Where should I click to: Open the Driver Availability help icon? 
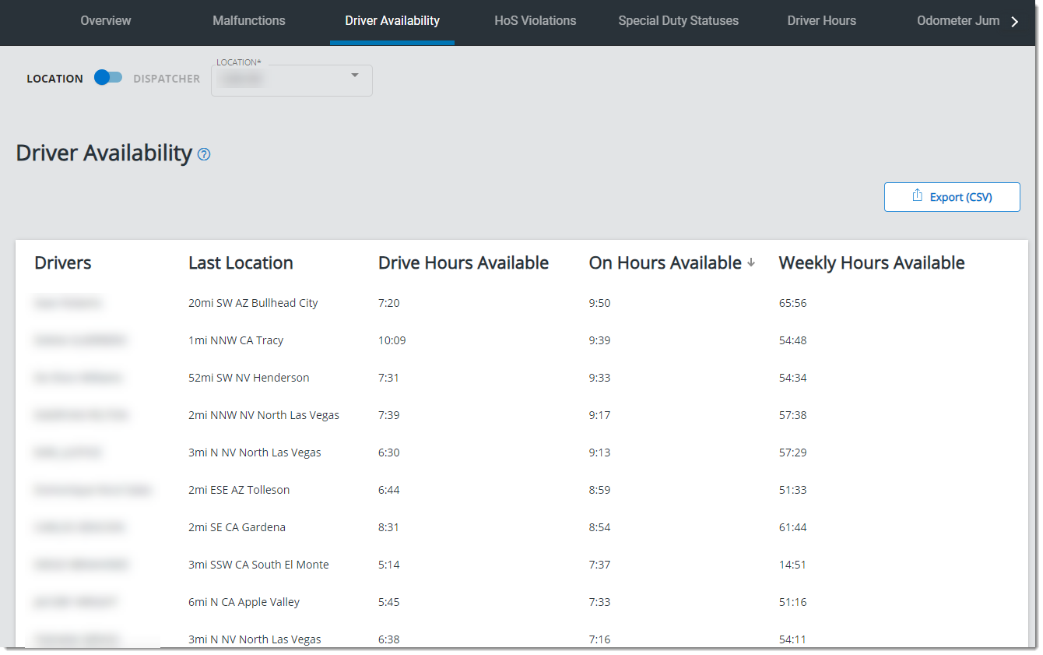tap(204, 154)
